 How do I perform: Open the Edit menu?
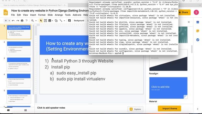click(19, 15)
